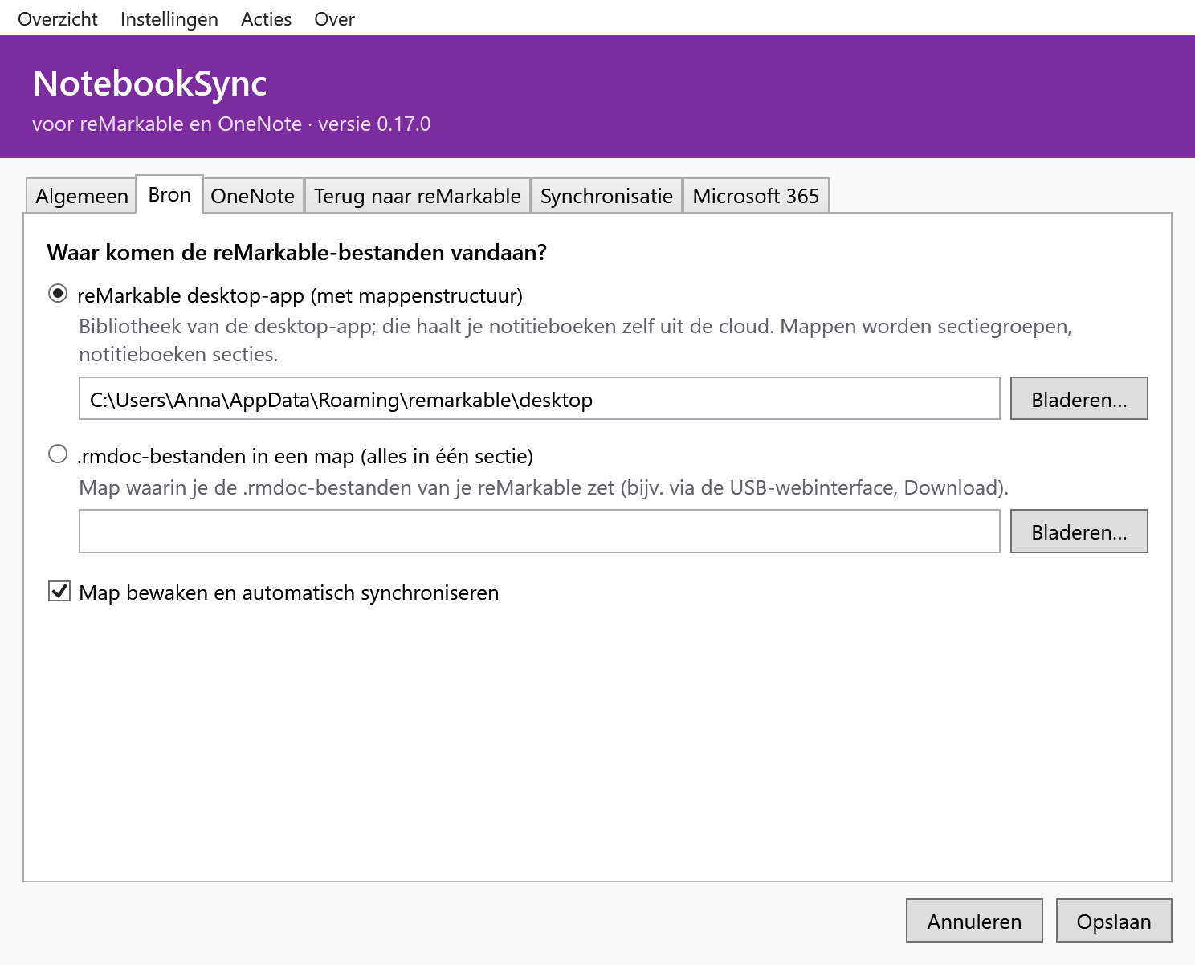Click the heading 'Waar komen de reMarkable-bestanden vandaan?'
The width and height of the screenshot is (1195, 965).
coord(297,252)
